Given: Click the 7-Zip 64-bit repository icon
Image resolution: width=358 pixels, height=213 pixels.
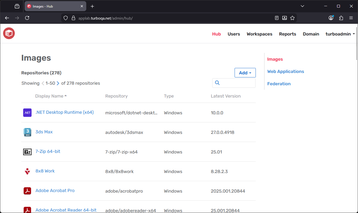Looking at the screenshot, I should [x=27, y=152].
